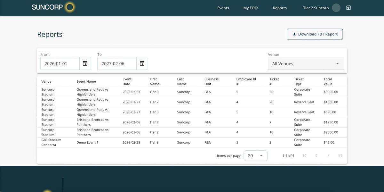Click the Ticket # column header
384x192 pixels.
tap(274, 81)
